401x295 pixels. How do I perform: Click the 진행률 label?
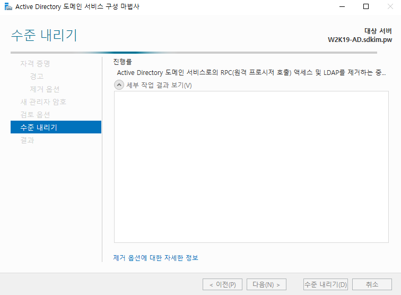pyautogui.click(x=123, y=62)
